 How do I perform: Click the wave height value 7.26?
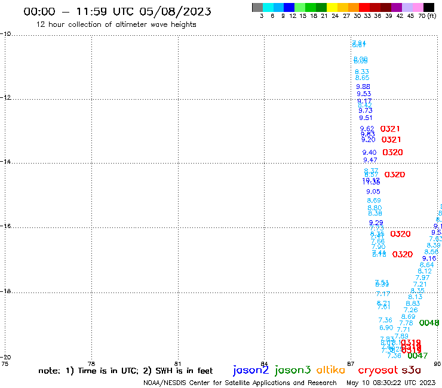411,310
